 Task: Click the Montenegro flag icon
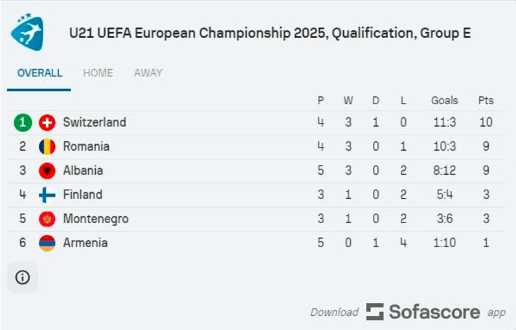tap(47, 219)
